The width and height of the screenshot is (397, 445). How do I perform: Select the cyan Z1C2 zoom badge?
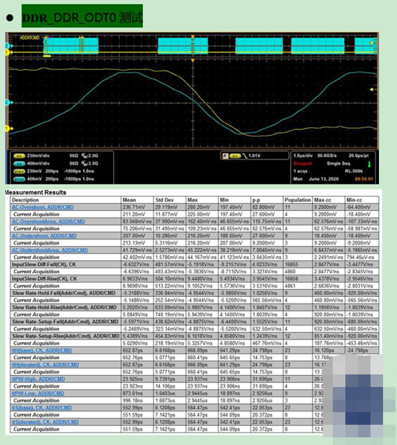click(20, 179)
